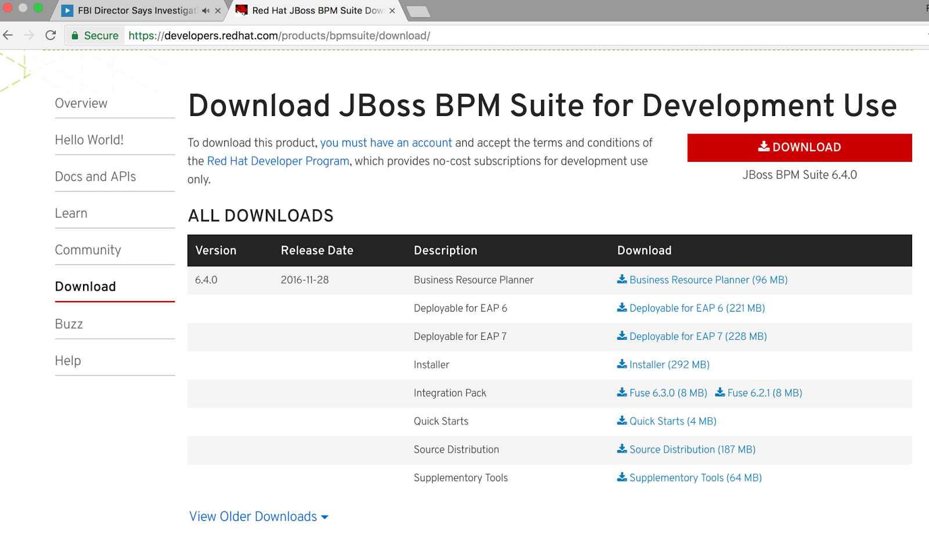Click the download icon beside Supplementary Tools
Image resolution: width=929 pixels, height=537 pixels.
point(622,477)
